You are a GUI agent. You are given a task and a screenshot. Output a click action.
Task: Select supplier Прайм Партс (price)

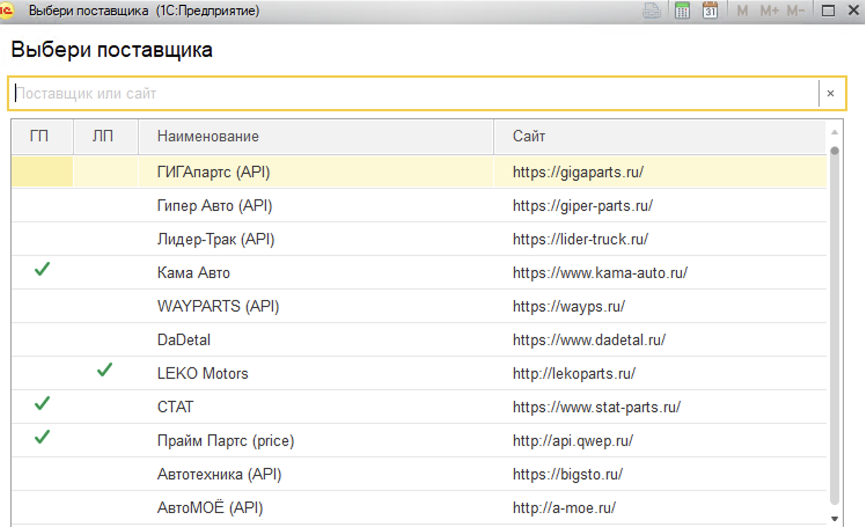(x=225, y=441)
